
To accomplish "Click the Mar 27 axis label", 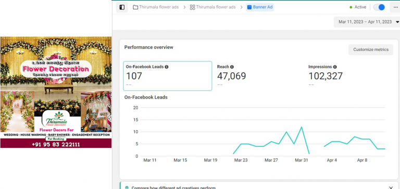I will click(x=271, y=160).
